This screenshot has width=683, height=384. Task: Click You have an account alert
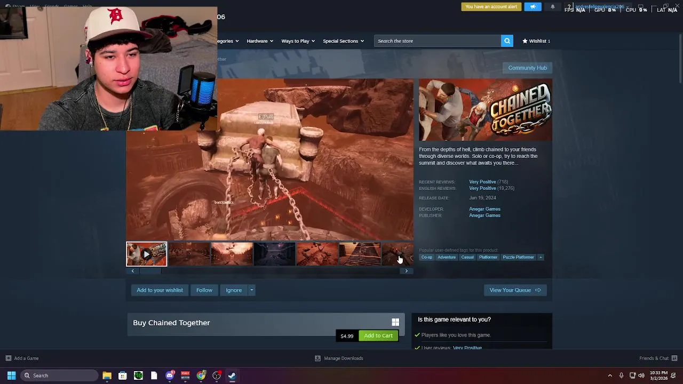[x=491, y=6]
